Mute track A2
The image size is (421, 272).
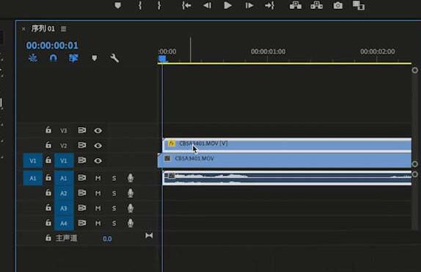pyautogui.click(x=98, y=193)
